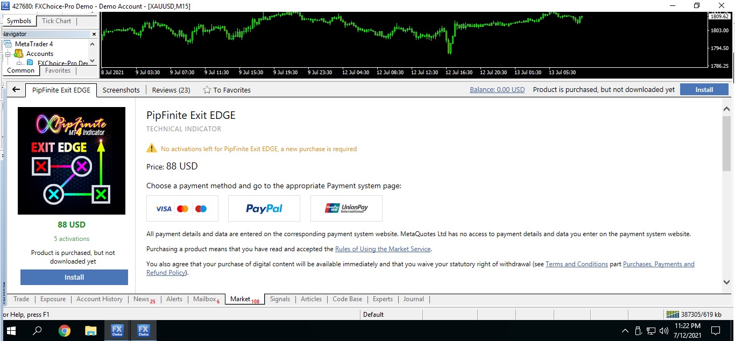The width and height of the screenshot is (735, 341).
Task: Click the volume speaker tray icon
Action: [664, 331]
